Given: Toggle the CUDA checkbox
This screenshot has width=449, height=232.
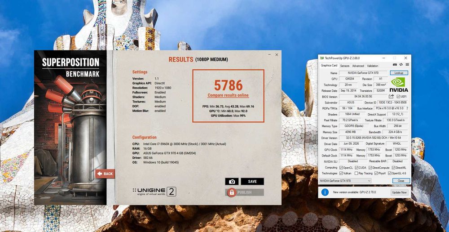Looking at the screenshot, I should tap(357, 168).
